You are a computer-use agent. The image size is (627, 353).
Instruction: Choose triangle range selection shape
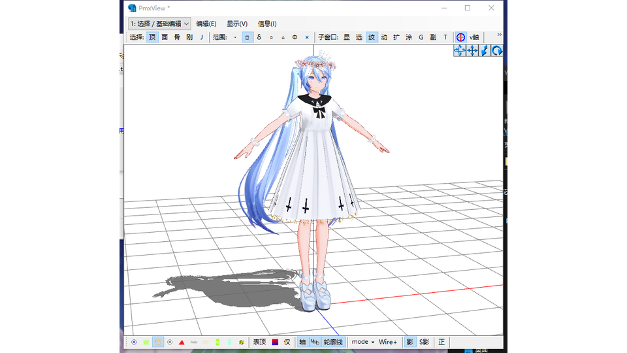pos(283,37)
